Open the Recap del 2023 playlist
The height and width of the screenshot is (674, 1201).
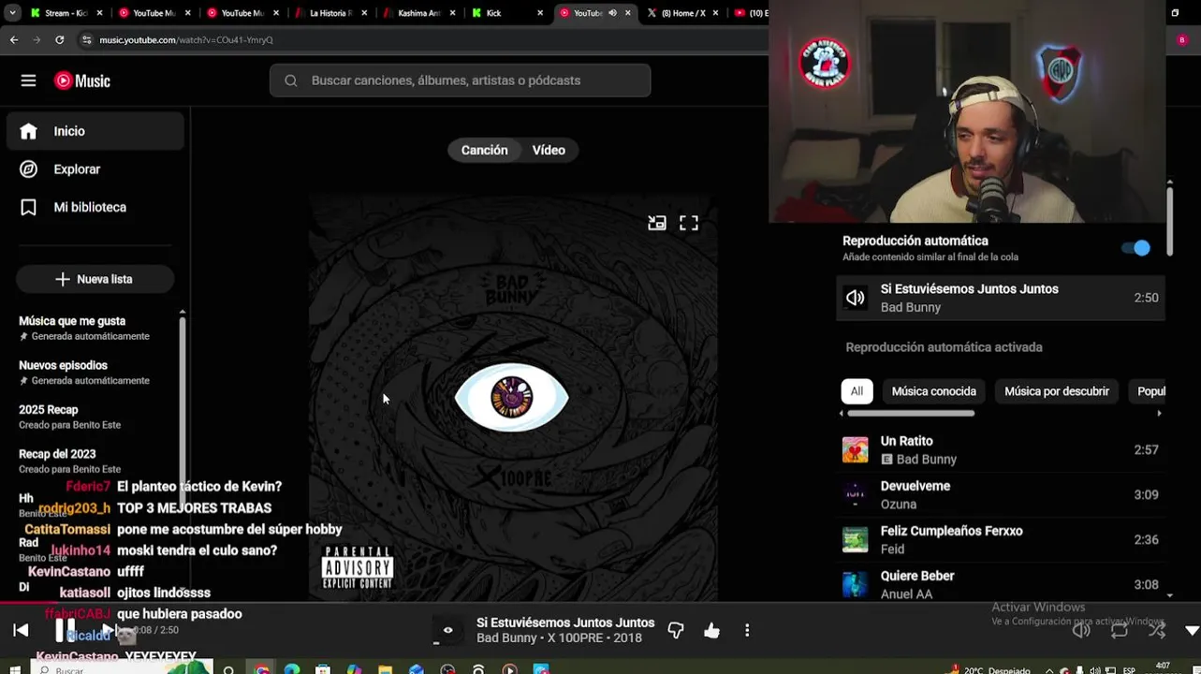69,461
